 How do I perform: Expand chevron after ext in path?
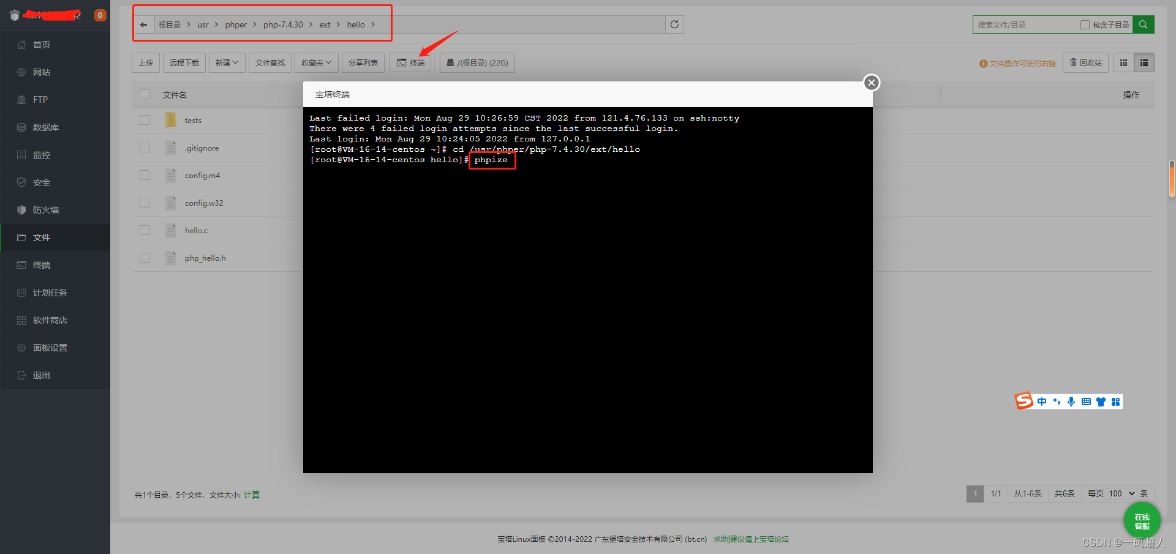point(338,24)
